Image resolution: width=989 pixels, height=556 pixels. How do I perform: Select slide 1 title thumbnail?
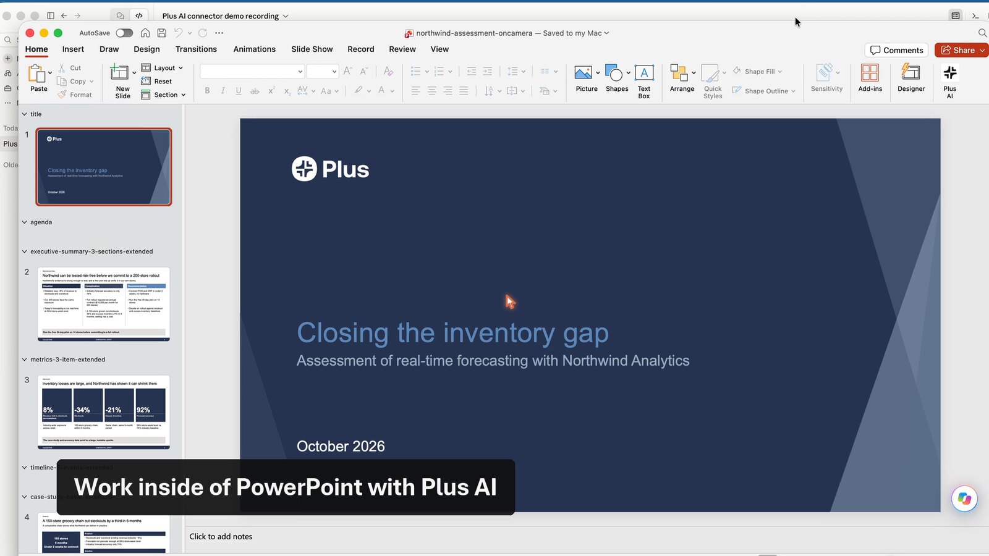click(103, 167)
